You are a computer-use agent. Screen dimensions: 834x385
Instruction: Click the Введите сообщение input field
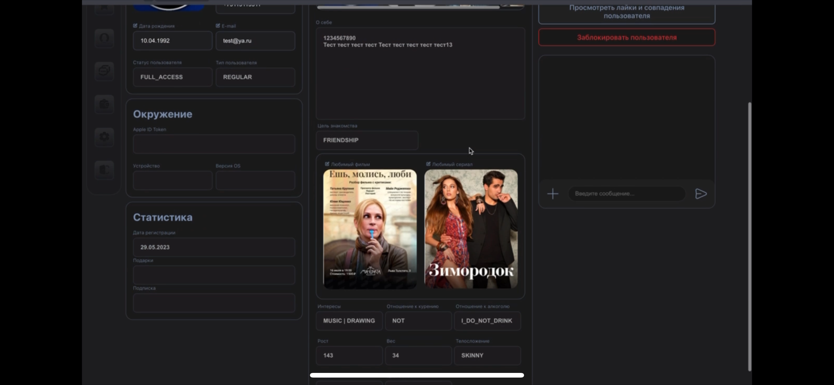point(627,193)
